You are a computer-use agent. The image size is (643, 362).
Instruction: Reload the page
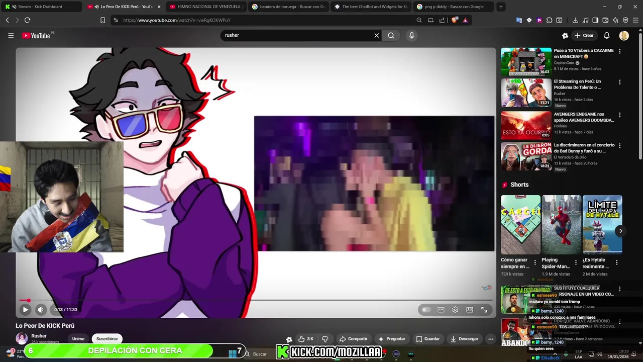coord(27,20)
